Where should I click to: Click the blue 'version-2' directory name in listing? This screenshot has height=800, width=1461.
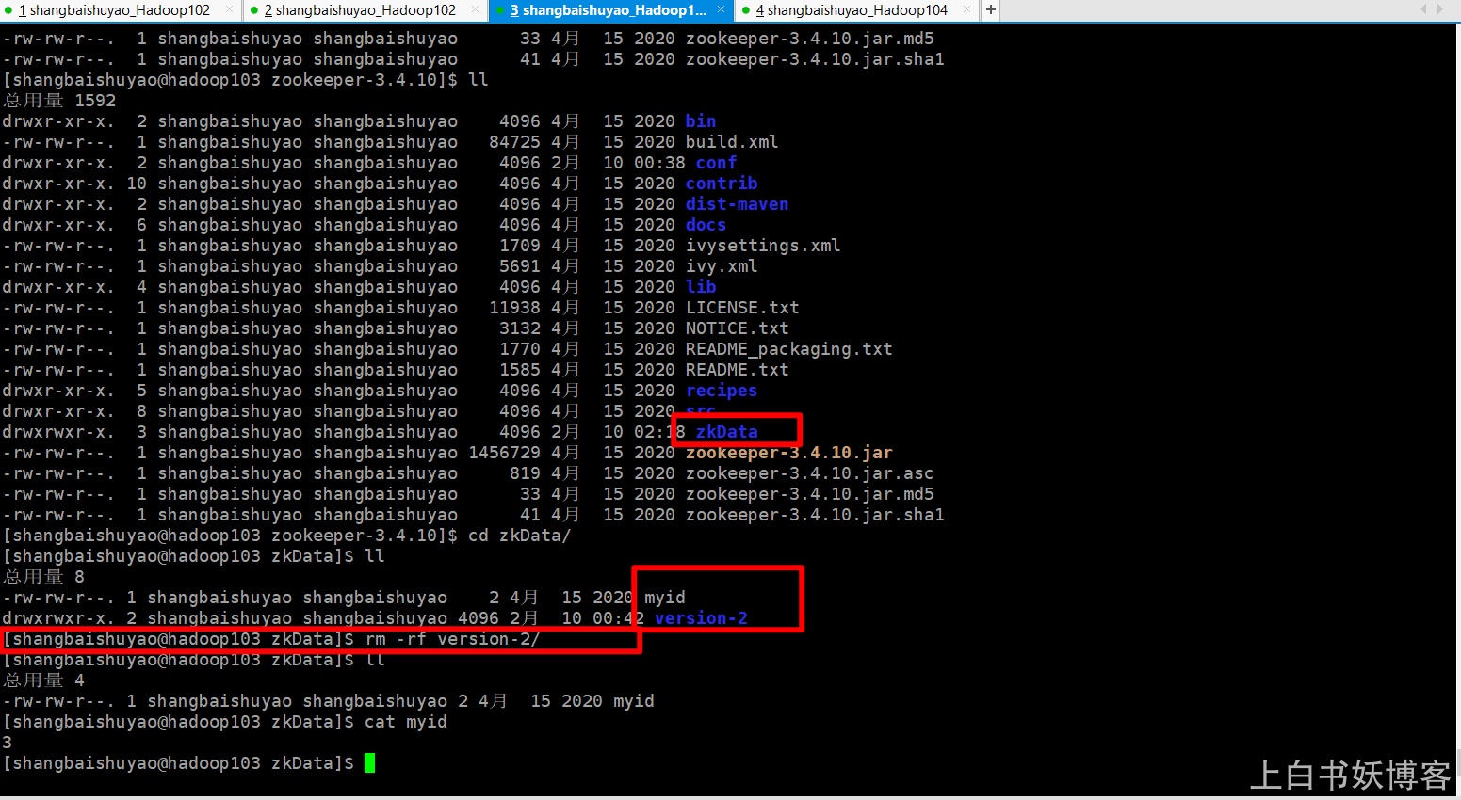pyautogui.click(x=701, y=618)
